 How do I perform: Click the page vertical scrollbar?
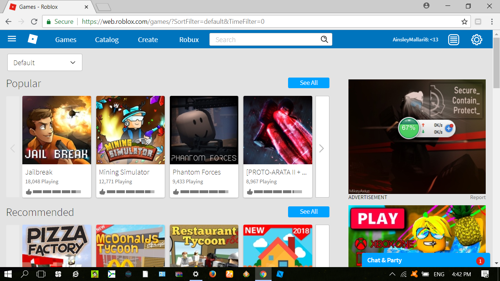click(496, 62)
